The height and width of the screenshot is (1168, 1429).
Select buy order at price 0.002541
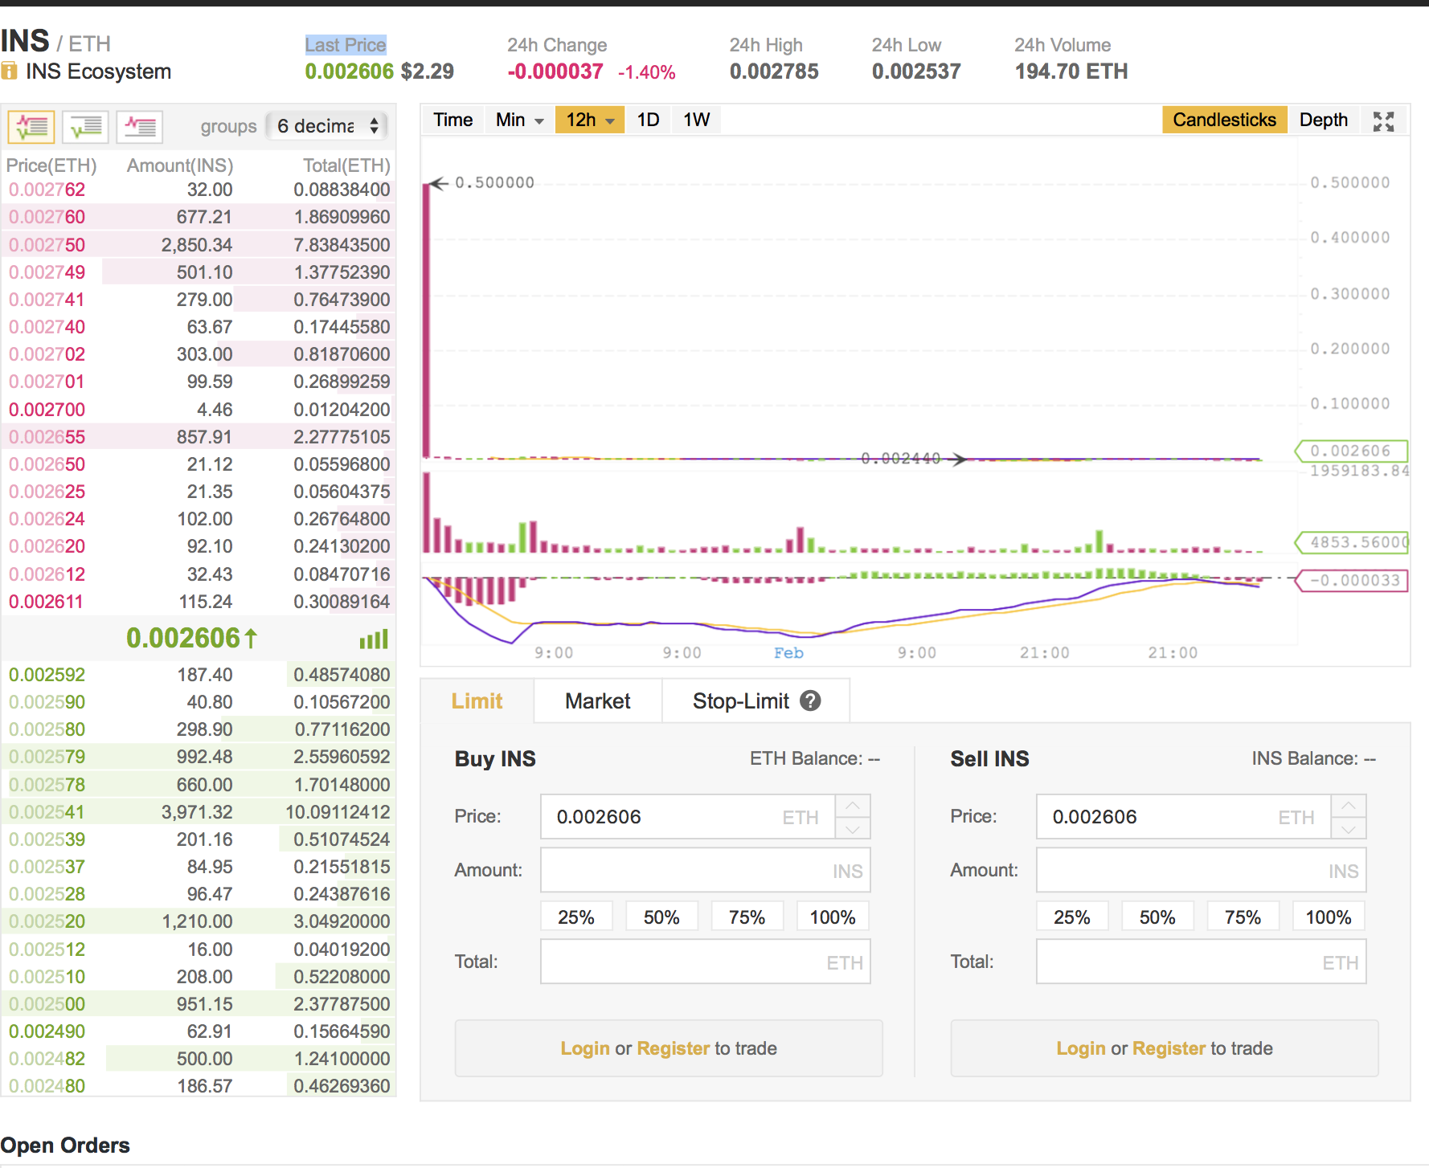199,811
